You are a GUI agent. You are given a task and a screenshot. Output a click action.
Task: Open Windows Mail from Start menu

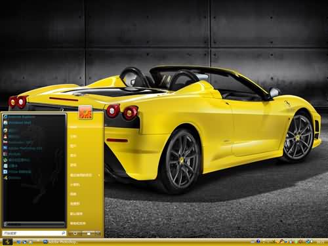coord(18,123)
